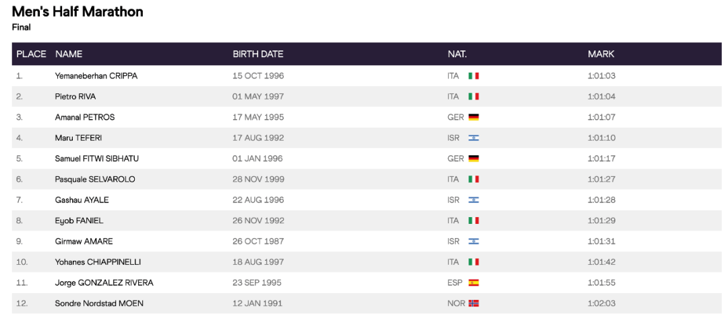This screenshot has height=318, width=728.
Task: Click the Italian flag beside Yemaneberhan Crippa
Action: click(x=473, y=76)
